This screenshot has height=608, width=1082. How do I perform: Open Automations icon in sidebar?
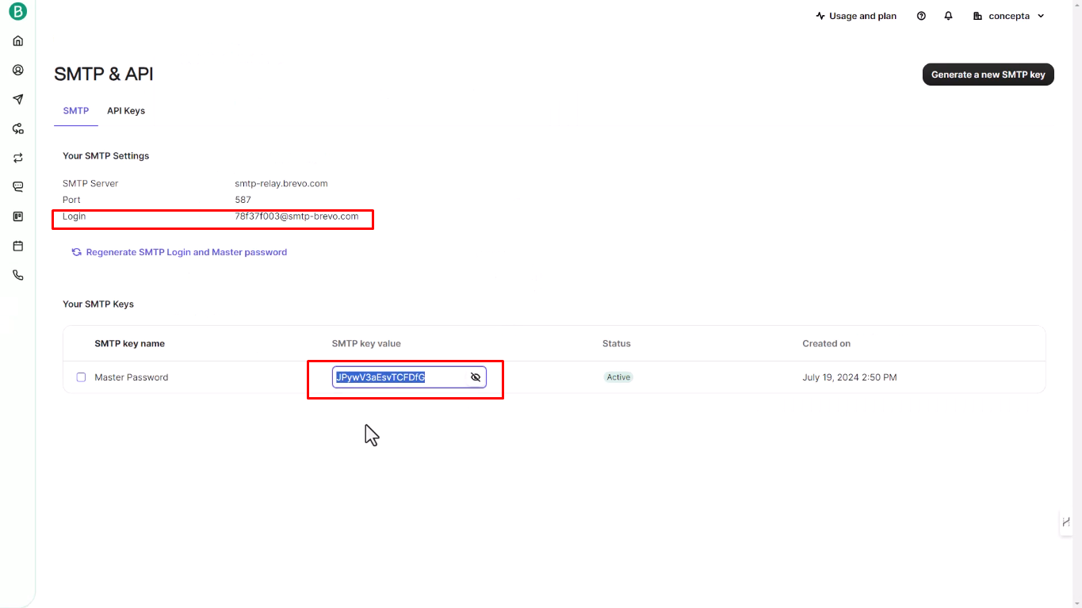(x=17, y=128)
